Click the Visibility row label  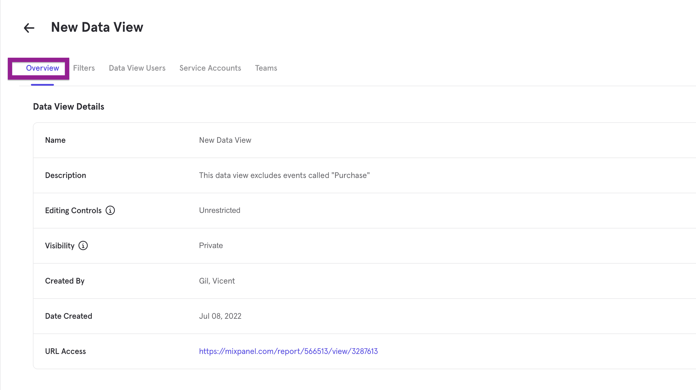60,245
